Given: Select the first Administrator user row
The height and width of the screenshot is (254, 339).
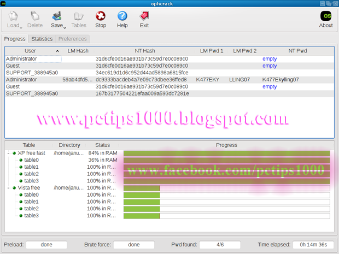Looking at the screenshot, I should coord(169,59).
